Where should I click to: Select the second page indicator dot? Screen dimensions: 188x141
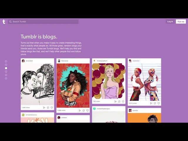[6, 65]
